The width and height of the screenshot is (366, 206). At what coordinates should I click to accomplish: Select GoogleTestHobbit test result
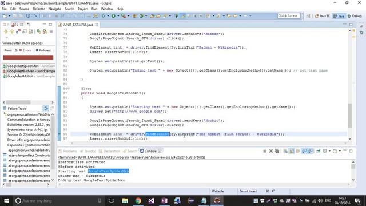[29, 76]
